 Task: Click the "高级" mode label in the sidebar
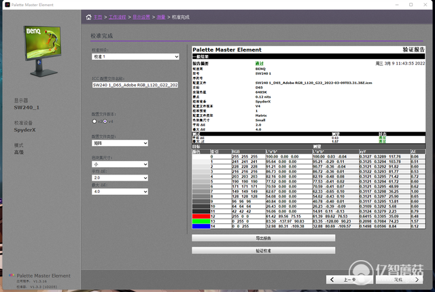[19, 152]
